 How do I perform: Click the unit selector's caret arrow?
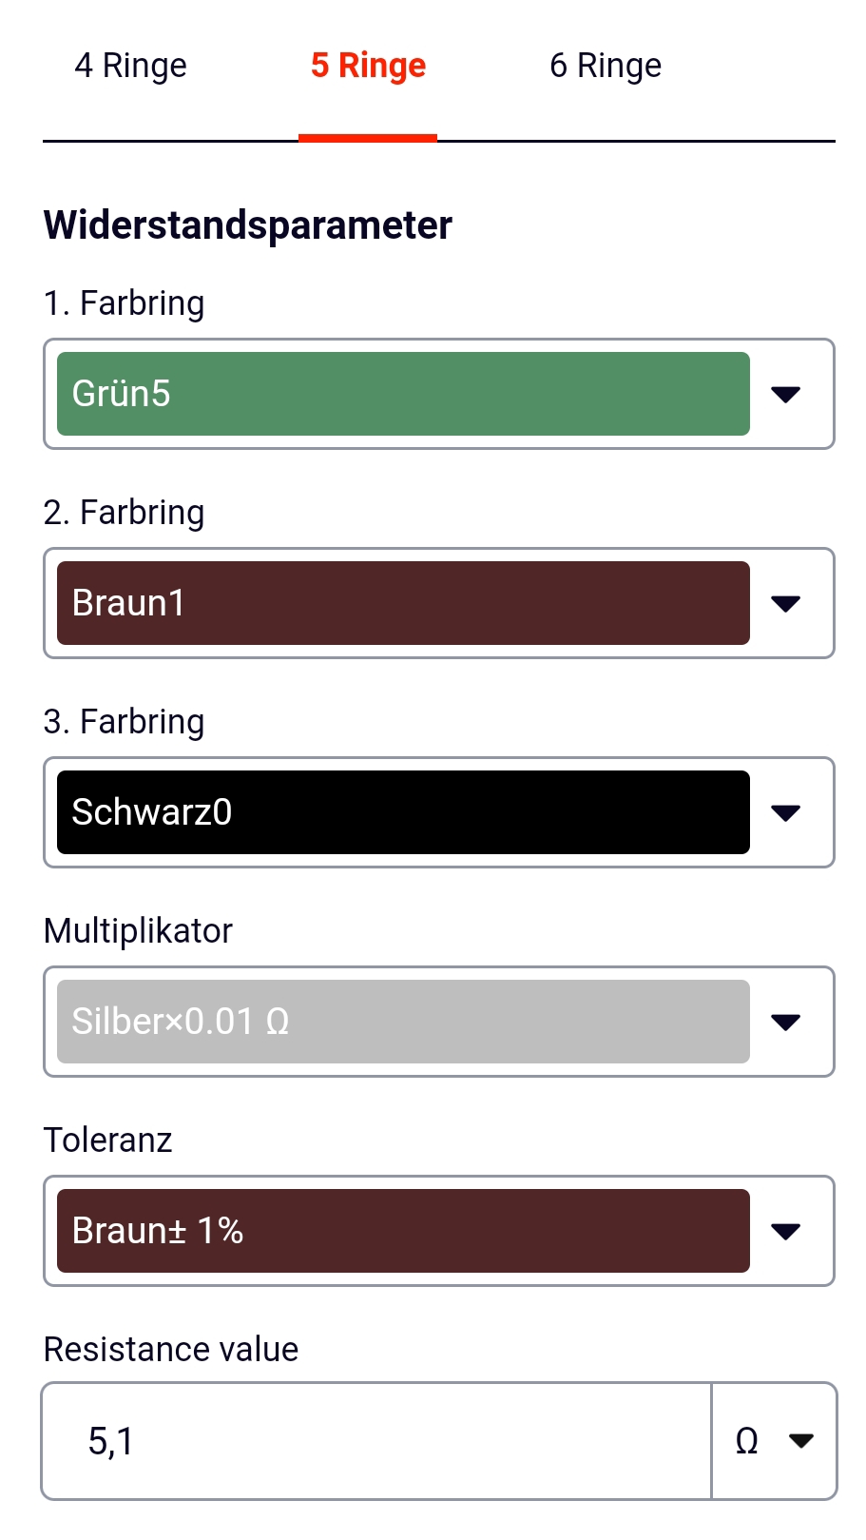pyautogui.click(x=801, y=1441)
